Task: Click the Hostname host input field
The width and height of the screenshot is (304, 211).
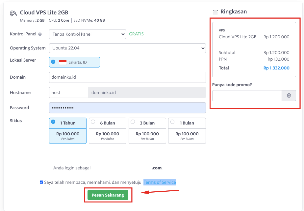Action: 68,92
